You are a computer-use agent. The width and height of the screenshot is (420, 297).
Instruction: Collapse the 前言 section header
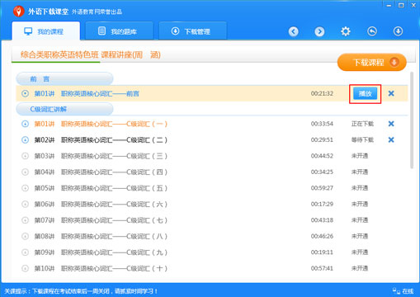point(64,79)
